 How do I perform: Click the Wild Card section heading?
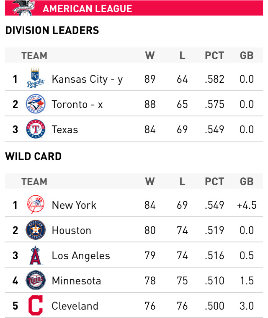coord(33,157)
